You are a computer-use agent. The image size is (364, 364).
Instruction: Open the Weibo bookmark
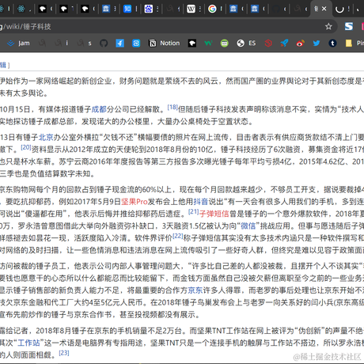[300, 43]
